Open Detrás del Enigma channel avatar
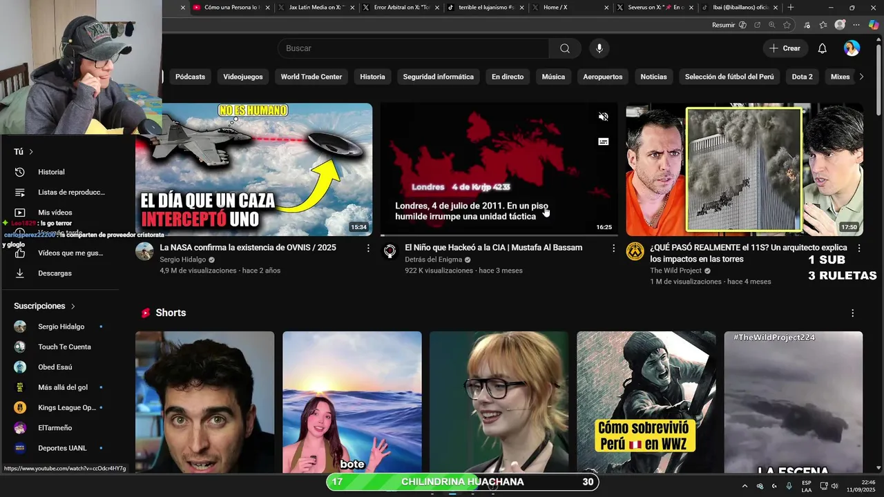 (390, 251)
